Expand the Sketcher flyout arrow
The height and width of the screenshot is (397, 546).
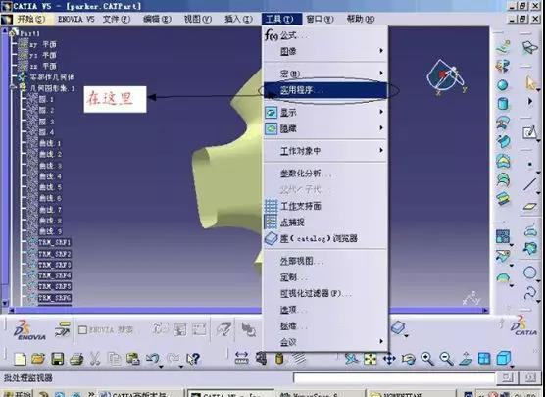click(x=538, y=141)
